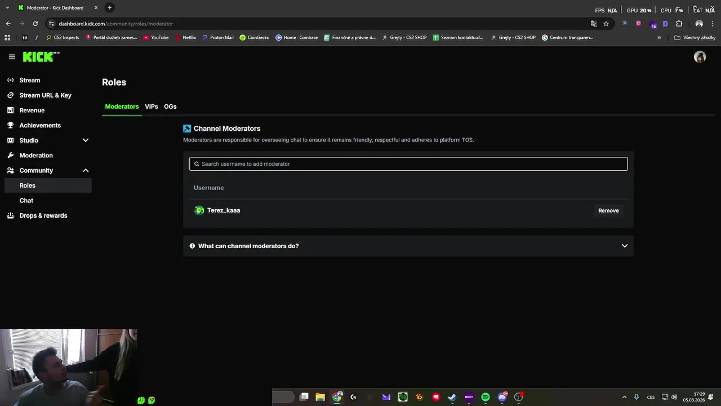This screenshot has width=721, height=406.
Task: Reload the page with browser refresh button
Action: (35, 24)
